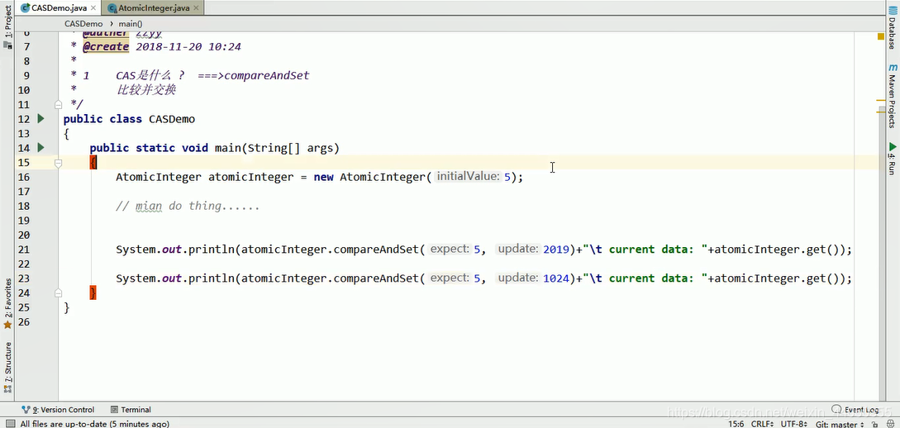Click 'CASDemo' class name on line 12
Image resolution: width=900 pixels, height=428 pixels.
click(x=172, y=119)
